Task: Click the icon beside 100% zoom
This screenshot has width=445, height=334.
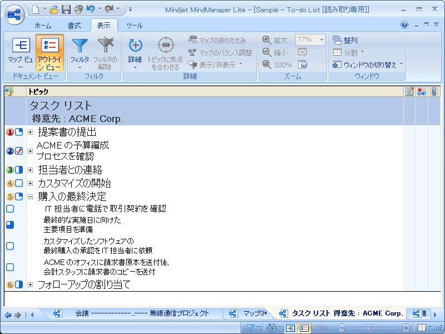Action: pos(303,65)
